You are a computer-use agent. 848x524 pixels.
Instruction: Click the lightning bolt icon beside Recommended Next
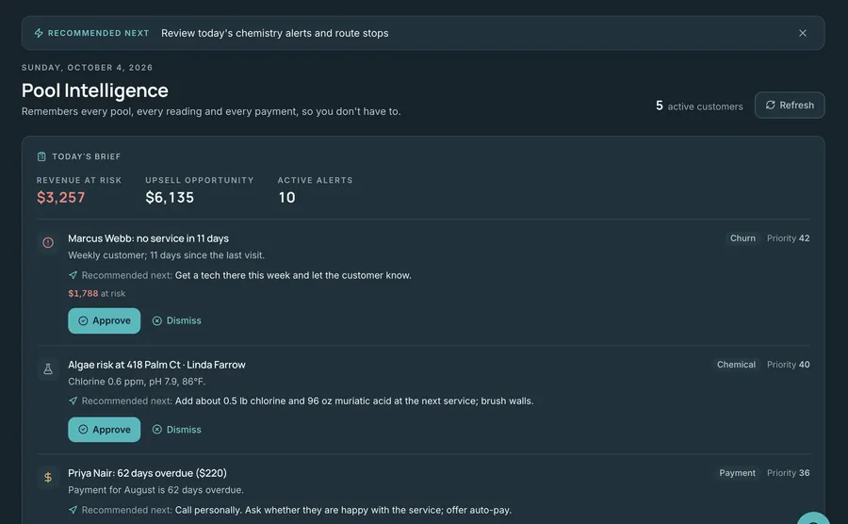[39, 33]
